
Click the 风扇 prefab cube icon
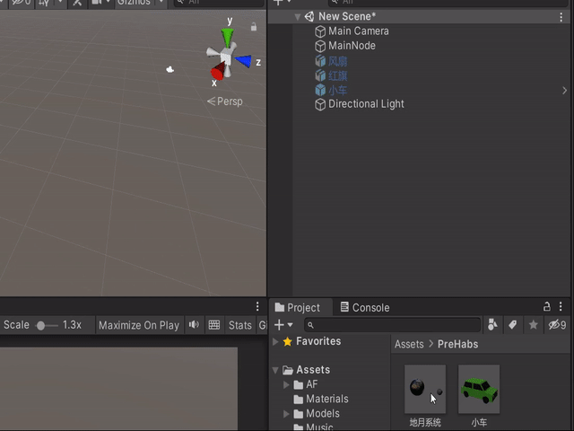point(320,61)
